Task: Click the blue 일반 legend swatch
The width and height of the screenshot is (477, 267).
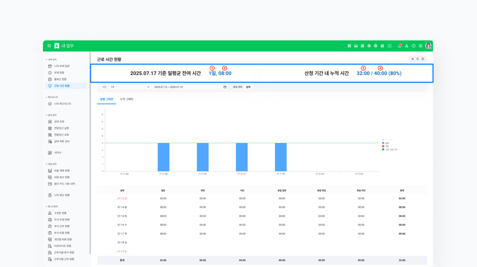Action: [x=383, y=143]
